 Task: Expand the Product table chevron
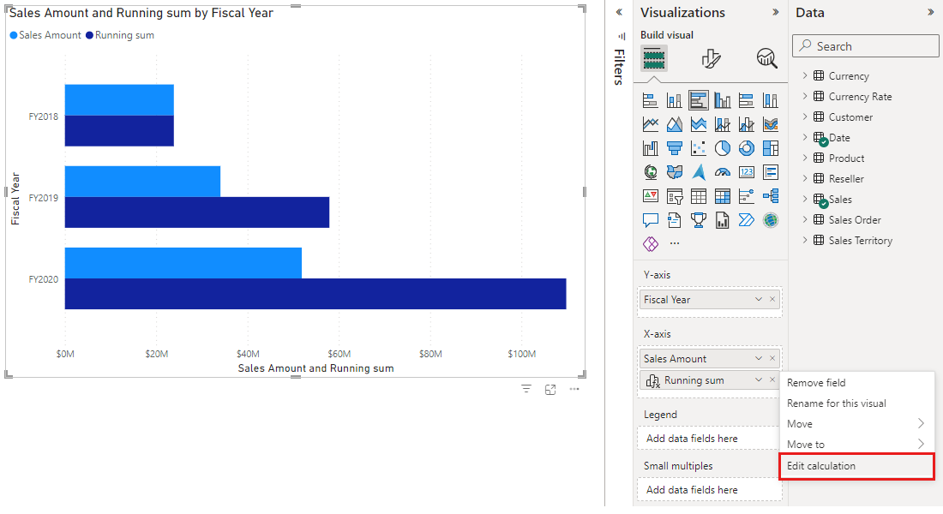[x=805, y=158]
